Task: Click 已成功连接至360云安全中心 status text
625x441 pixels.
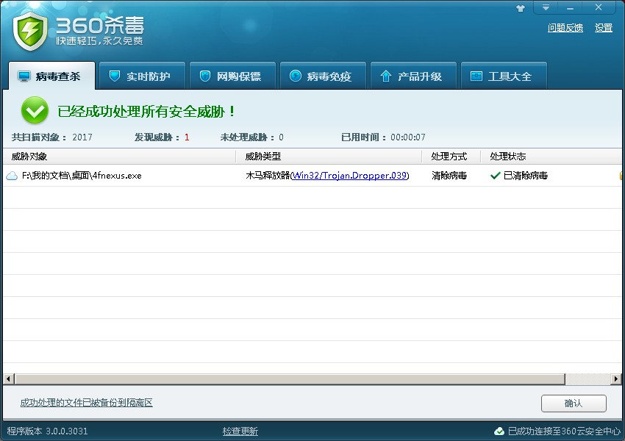Action: (564, 431)
